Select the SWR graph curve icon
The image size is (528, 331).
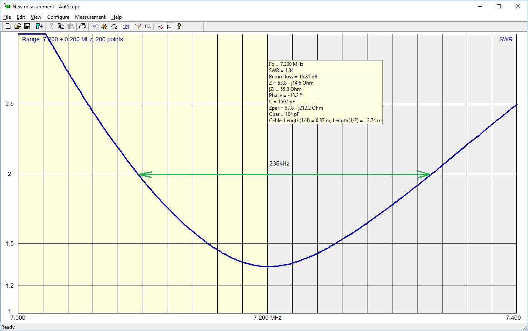pyautogui.click(x=95, y=27)
